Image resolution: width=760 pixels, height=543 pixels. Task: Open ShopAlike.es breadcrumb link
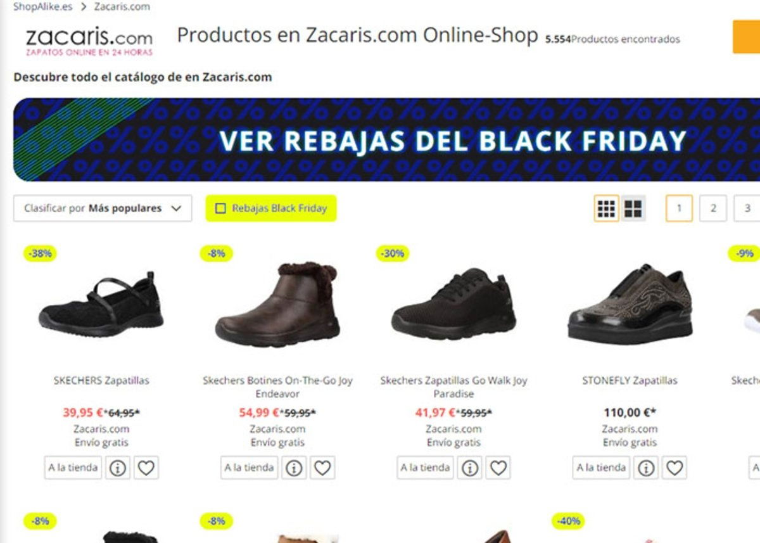[x=43, y=7]
